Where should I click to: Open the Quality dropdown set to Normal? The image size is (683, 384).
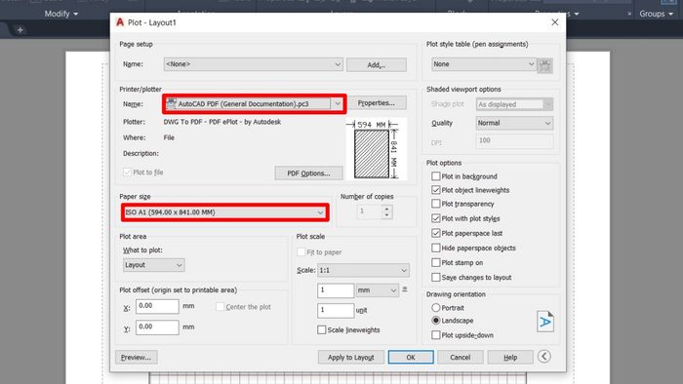pyautogui.click(x=514, y=123)
